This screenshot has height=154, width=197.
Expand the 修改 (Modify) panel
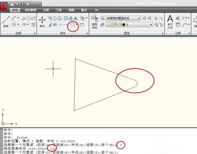point(87,33)
